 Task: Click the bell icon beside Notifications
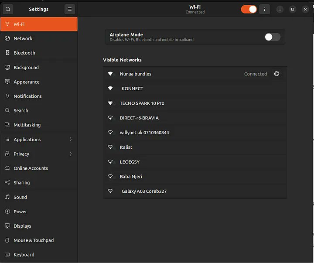coord(7,96)
